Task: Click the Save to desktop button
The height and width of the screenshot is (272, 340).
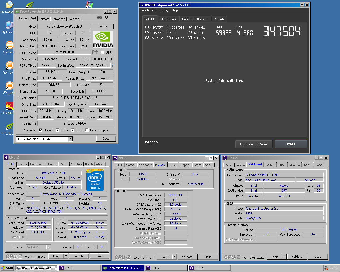Action: [x=254, y=144]
